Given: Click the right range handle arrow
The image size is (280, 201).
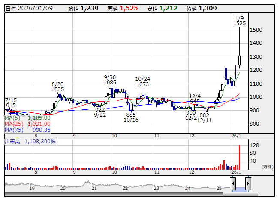Looking at the screenshot, I should [x=247, y=184].
